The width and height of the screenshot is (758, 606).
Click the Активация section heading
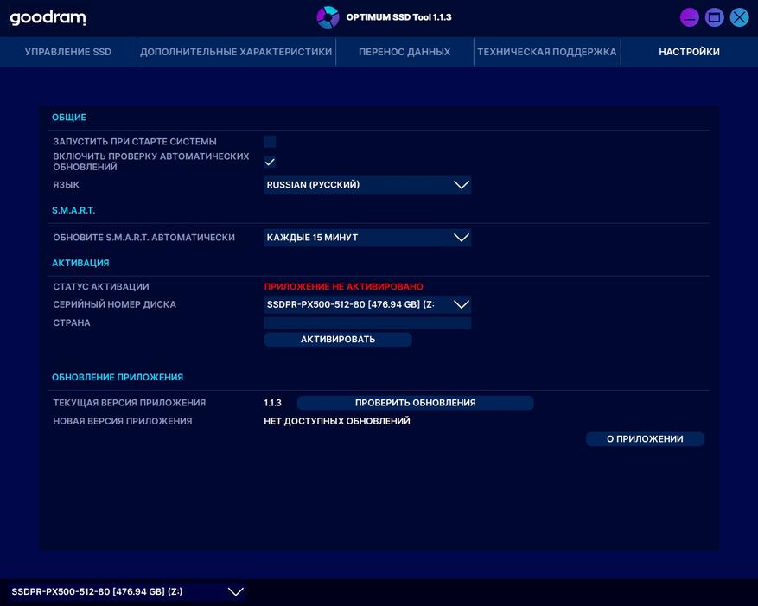[x=80, y=263]
